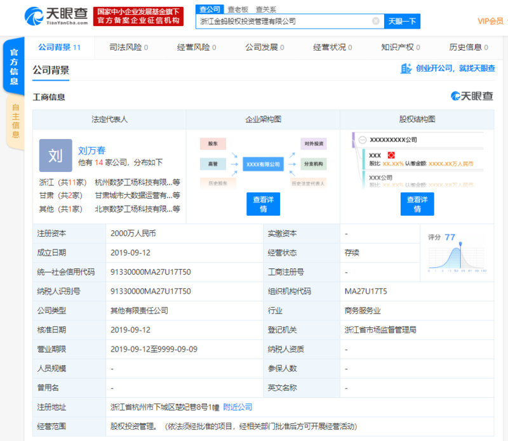508x441 pixels.
Task: Open the 刘万春 legal representative link
Action: point(91,150)
